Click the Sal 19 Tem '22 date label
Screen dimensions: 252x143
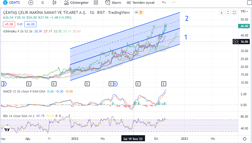pyautogui.click(x=133, y=139)
